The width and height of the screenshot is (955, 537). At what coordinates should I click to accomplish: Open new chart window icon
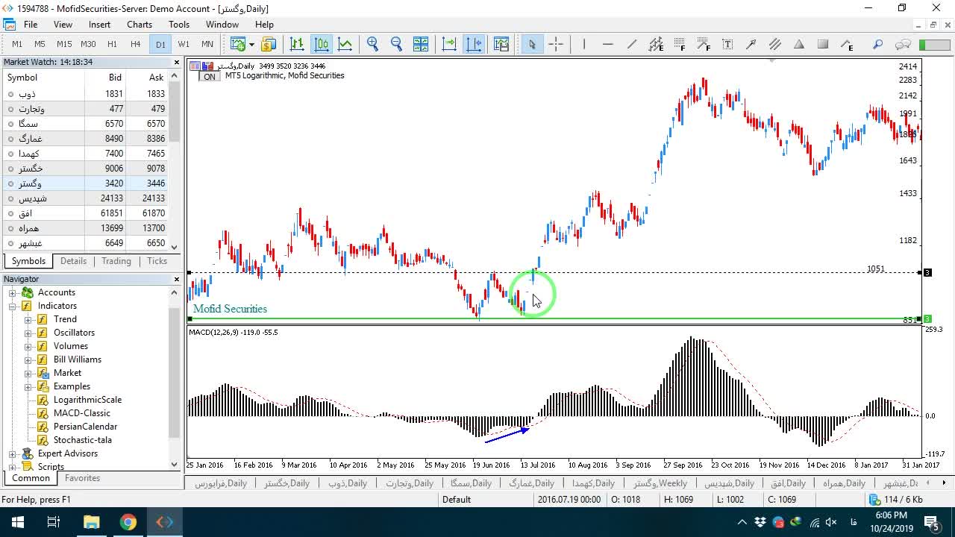point(239,44)
